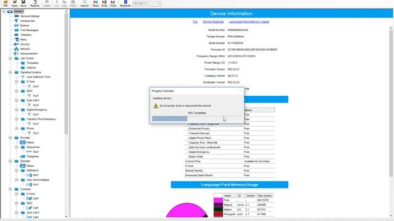Select Ack1 under Auto Acknowledges
Viewport: 394px width, 221px height.
tap(36, 184)
